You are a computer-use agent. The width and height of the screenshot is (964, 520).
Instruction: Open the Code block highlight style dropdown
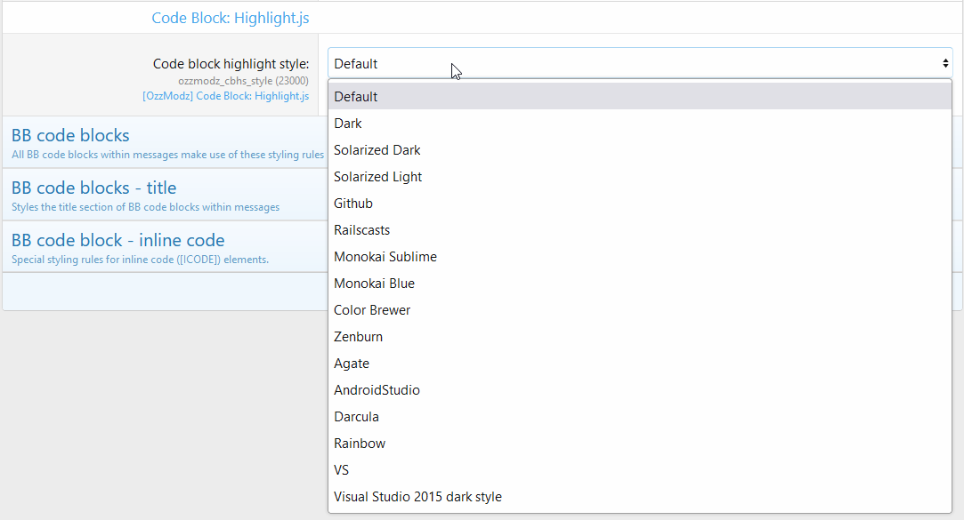point(639,63)
